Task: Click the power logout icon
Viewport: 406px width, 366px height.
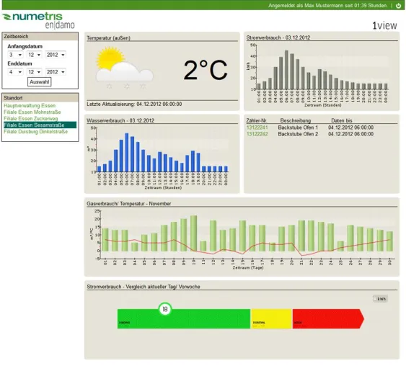Action: tap(399, 6)
